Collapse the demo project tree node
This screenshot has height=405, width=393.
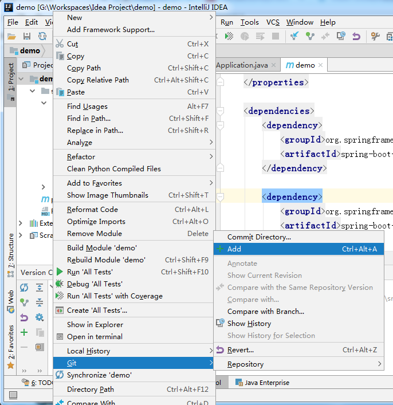(x=21, y=79)
